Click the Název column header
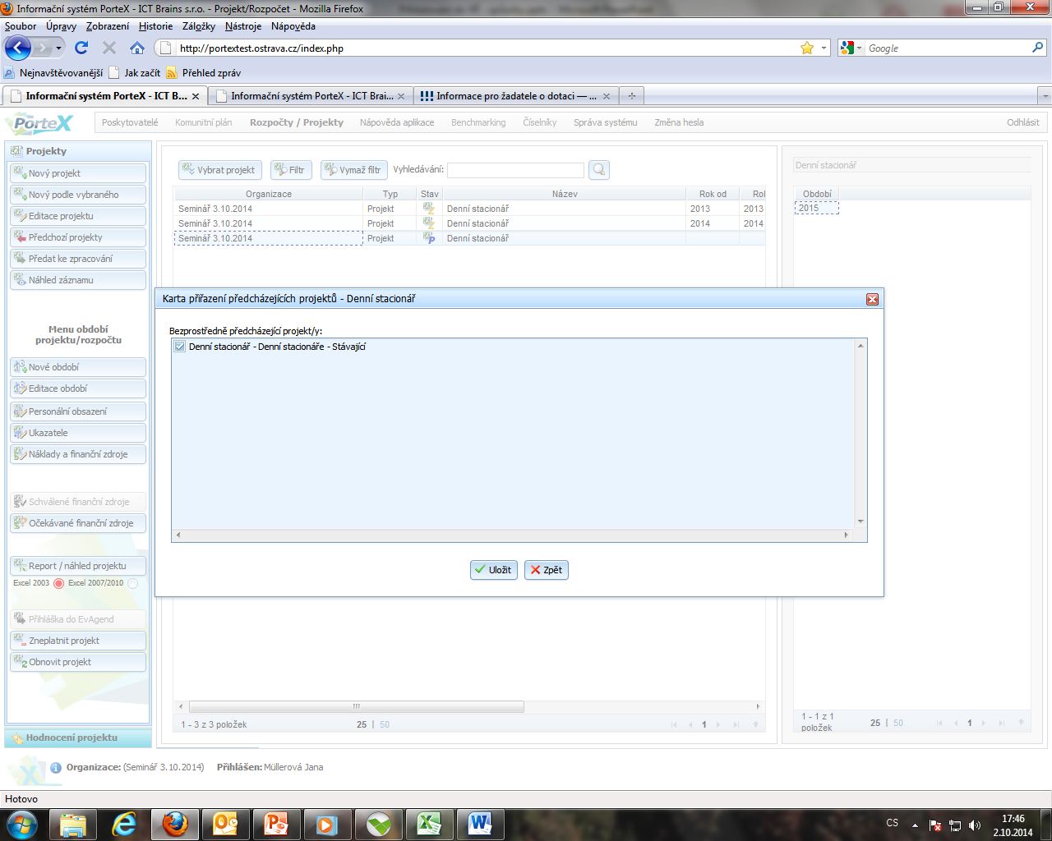 tap(565, 194)
